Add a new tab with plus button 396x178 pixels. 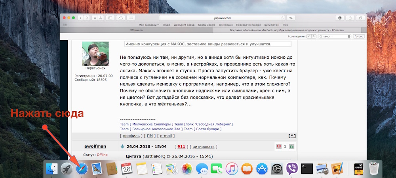(364, 30)
